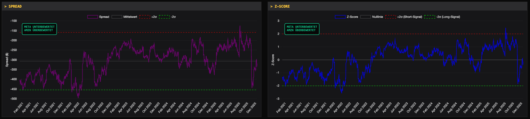Click the Feb 2021 label in Spread chart
This screenshot has height=119, width=530.
click(18, 108)
